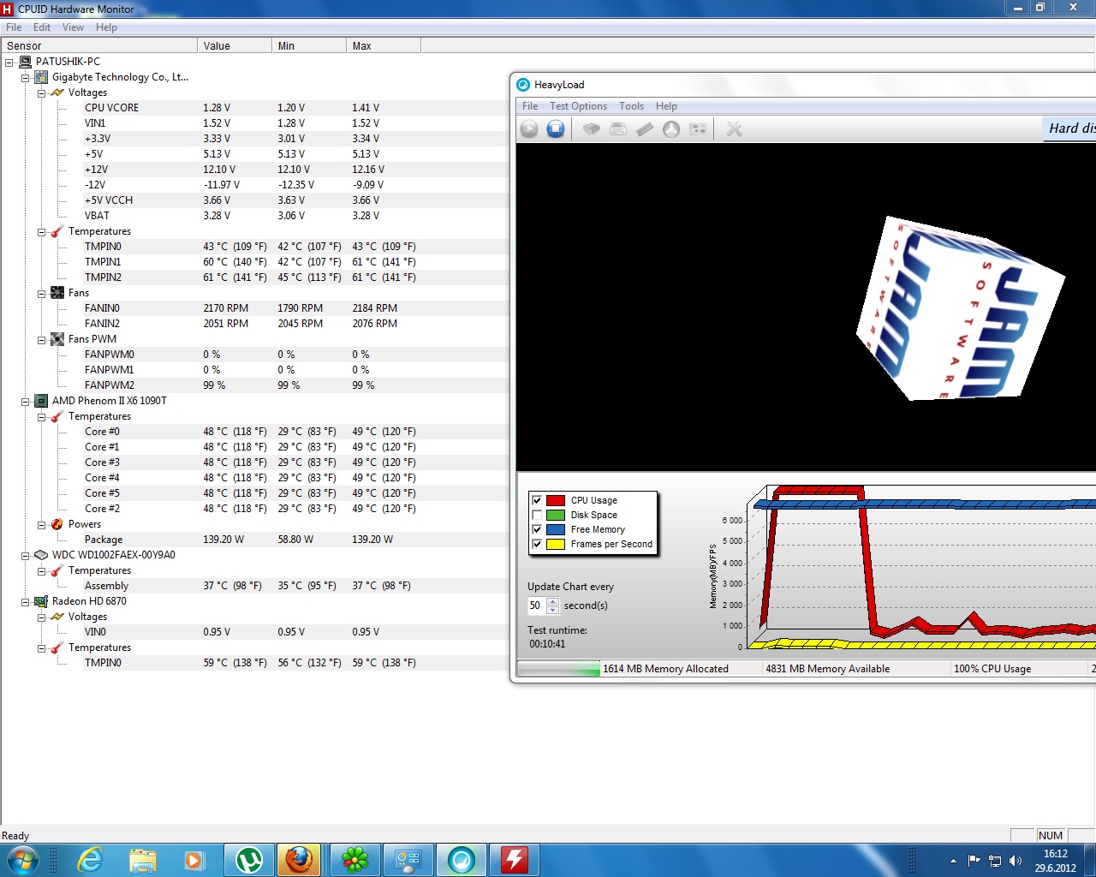Collapse the WDC WD1002FAEX node
This screenshot has height=877, width=1096.
[x=26, y=556]
